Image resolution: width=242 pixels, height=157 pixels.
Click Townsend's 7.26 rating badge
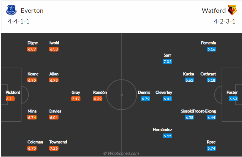54,148
